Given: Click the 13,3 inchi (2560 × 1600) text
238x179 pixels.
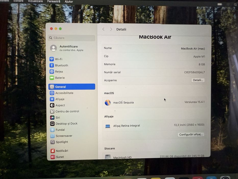Looking at the screenshot, I should pos(189,125).
